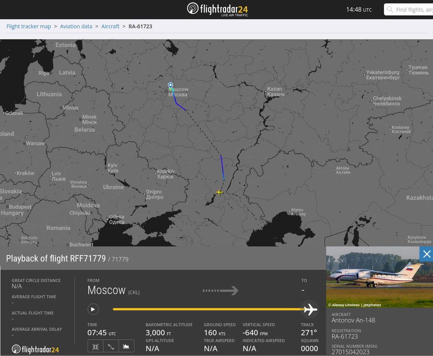
Task: Click the Great Circle Distance N/A value
Action: (x=16, y=287)
